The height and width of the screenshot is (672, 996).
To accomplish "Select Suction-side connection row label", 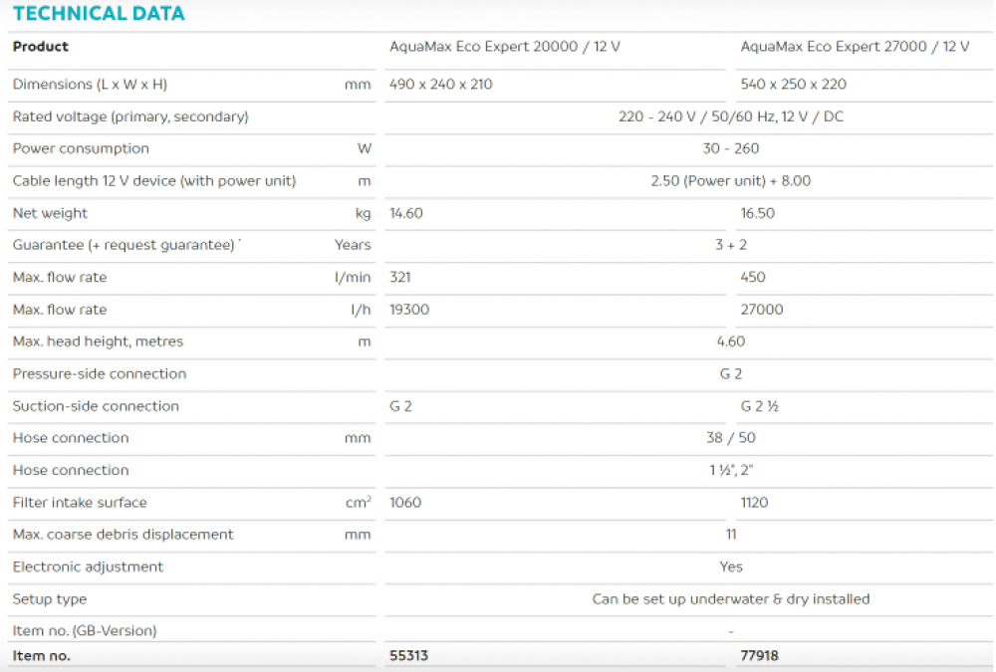I will tap(96, 406).
